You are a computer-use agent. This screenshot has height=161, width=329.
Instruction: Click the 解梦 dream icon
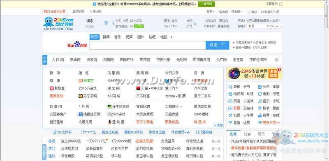260,108
